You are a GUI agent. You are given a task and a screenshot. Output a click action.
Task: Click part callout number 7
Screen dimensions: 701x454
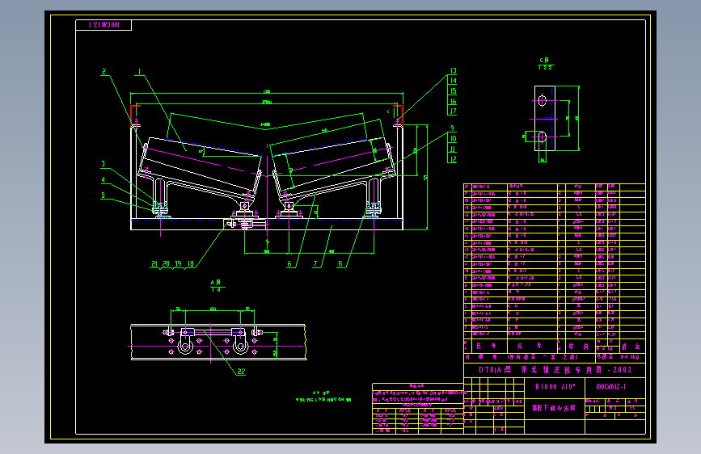coord(315,263)
